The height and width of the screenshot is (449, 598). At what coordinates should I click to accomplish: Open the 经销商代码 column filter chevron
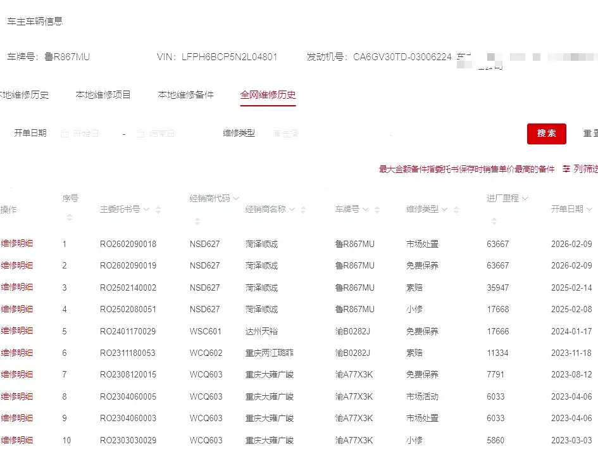pyautogui.click(x=236, y=198)
